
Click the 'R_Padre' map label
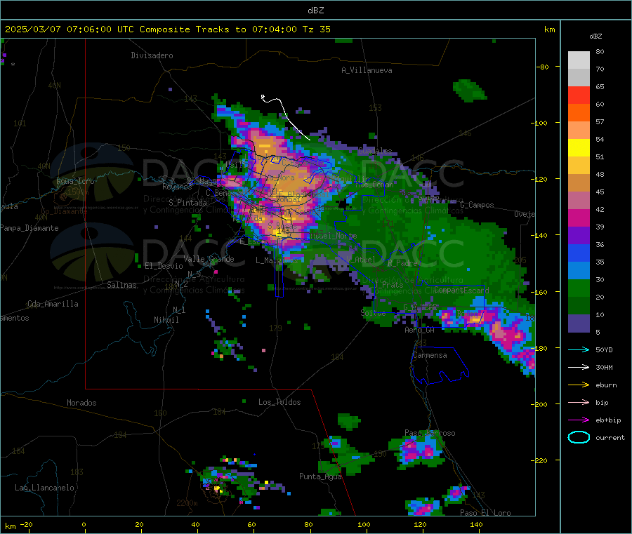[403, 263]
